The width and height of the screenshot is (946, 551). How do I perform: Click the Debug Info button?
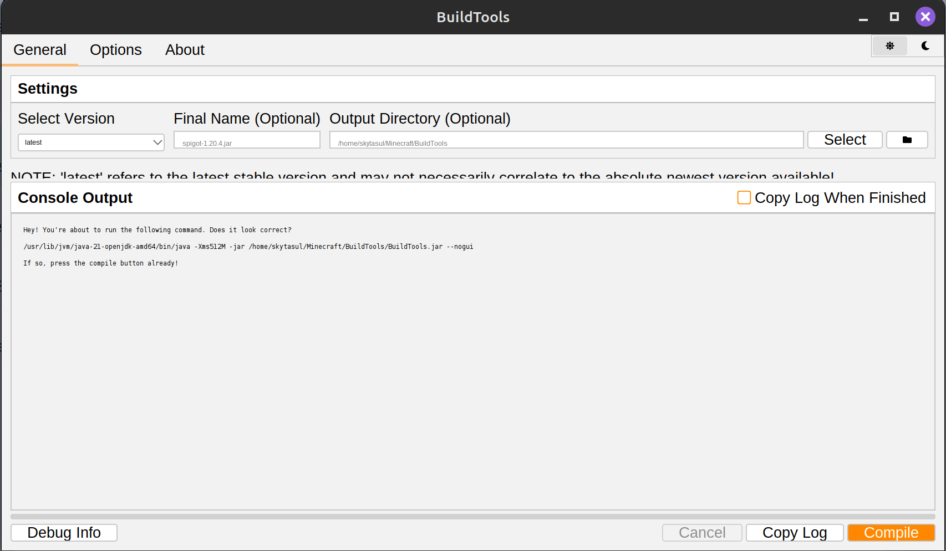tap(64, 533)
